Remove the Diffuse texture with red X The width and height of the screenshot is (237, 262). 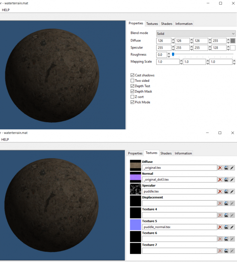220,168
